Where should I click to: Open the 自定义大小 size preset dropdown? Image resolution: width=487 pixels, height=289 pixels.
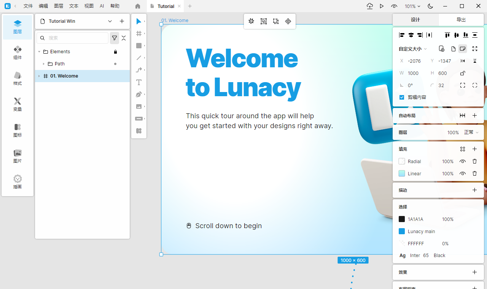click(x=412, y=49)
